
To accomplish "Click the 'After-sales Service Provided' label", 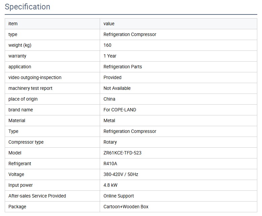I will coord(37,196).
